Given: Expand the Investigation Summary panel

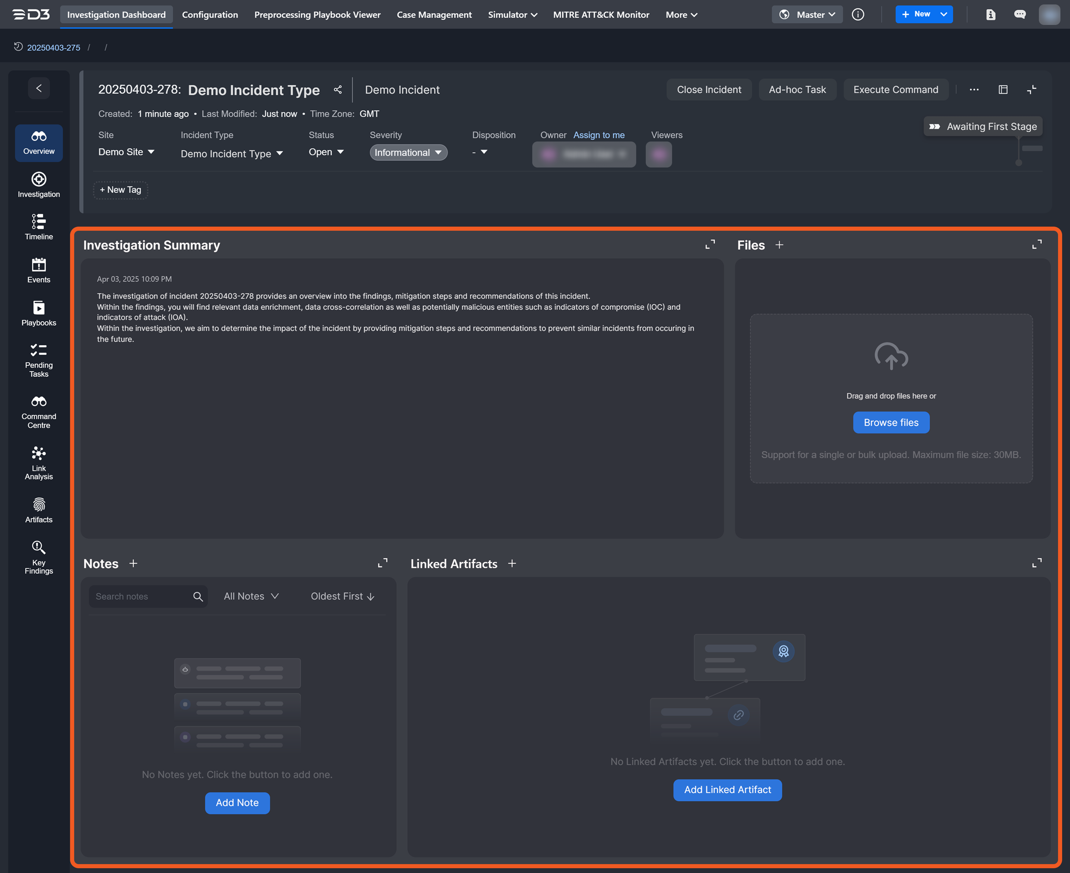Looking at the screenshot, I should click(x=710, y=245).
